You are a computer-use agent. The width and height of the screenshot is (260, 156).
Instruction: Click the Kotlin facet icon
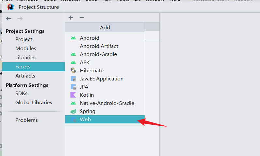pos(73,95)
